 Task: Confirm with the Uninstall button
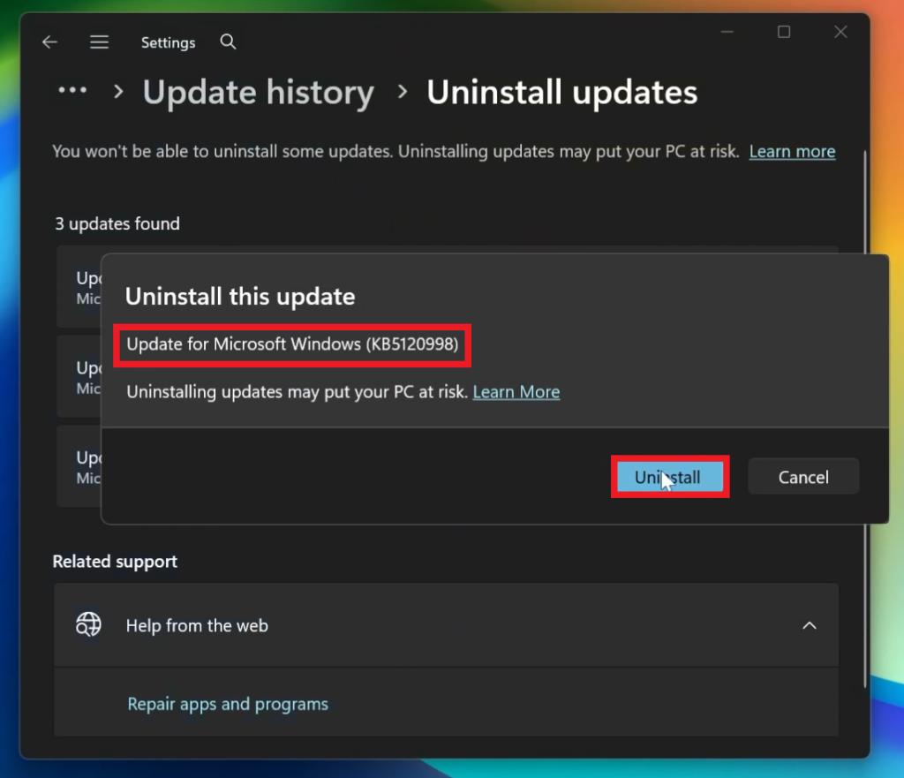click(x=670, y=477)
